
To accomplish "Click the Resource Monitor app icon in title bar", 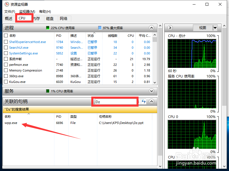I will 7,4.
